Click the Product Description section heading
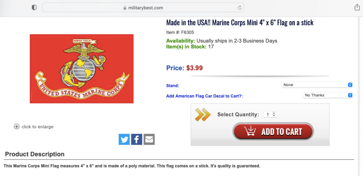This screenshot has width=363, height=176. coord(35,154)
